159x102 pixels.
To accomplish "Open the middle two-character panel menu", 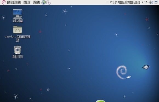I will pyautogui.click(x=27, y=2).
